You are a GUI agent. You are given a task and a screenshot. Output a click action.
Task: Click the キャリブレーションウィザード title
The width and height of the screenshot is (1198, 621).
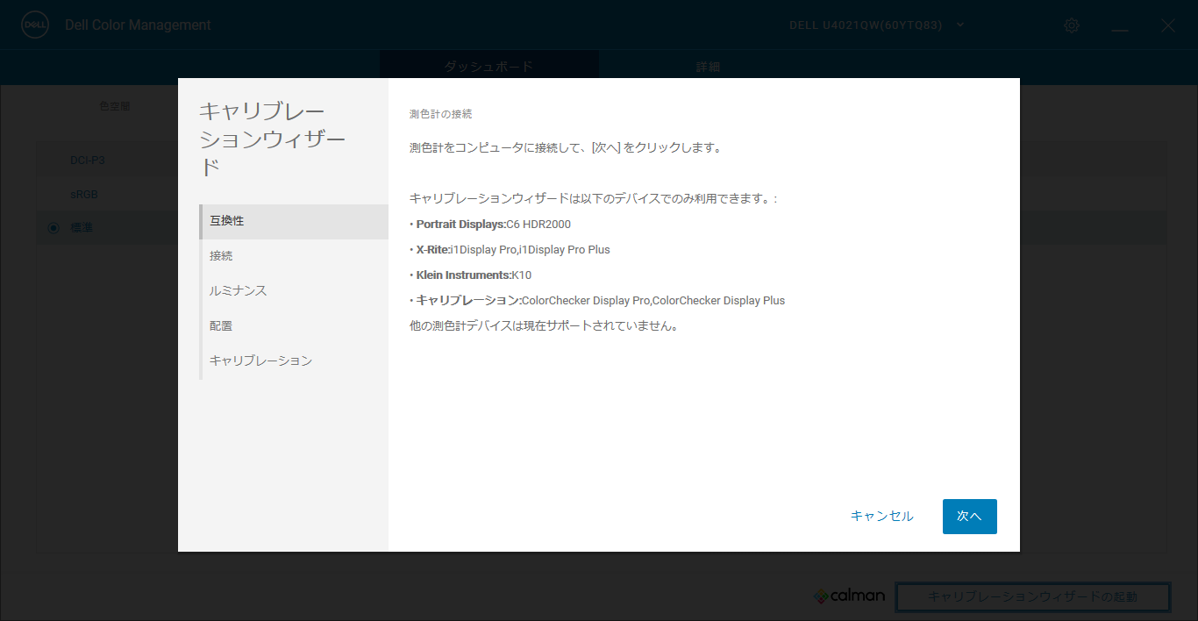pyautogui.click(x=273, y=139)
